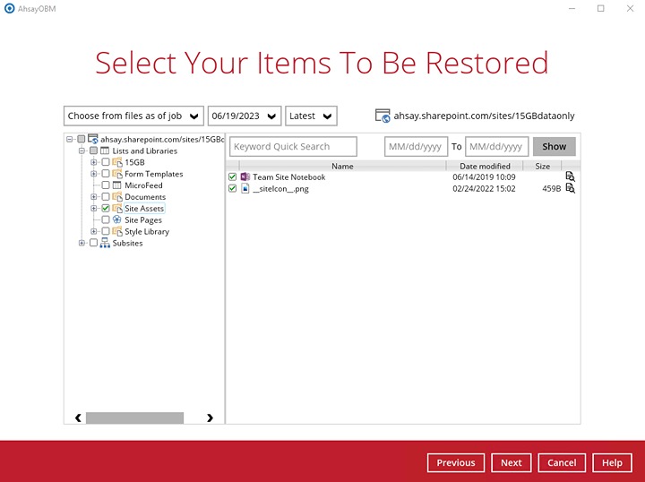This screenshot has width=645, height=482.
Task: Click the Lists and Libraries table icon
Action: 105,151
